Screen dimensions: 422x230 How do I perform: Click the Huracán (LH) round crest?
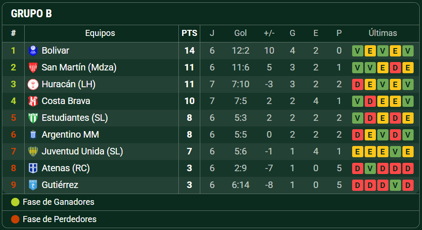pos(33,84)
